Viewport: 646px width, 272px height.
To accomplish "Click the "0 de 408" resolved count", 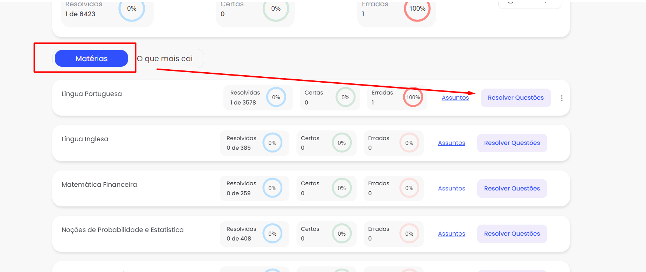I will coord(239,239).
